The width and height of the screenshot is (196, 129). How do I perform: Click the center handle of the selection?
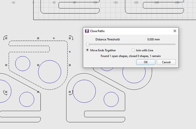point(38,65)
